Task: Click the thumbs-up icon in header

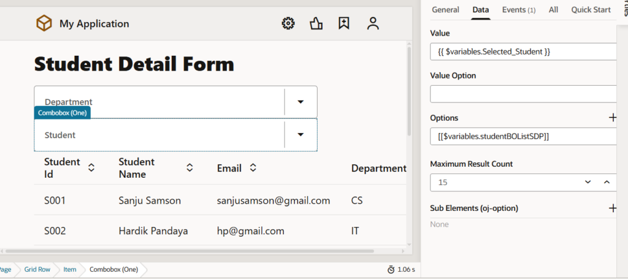Action: click(x=316, y=23)
